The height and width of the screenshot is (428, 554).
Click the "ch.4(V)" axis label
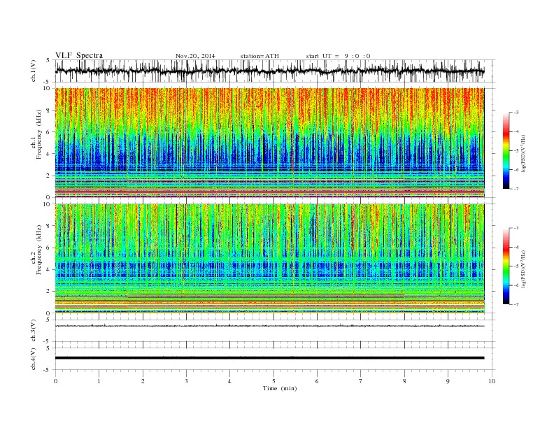34,359
